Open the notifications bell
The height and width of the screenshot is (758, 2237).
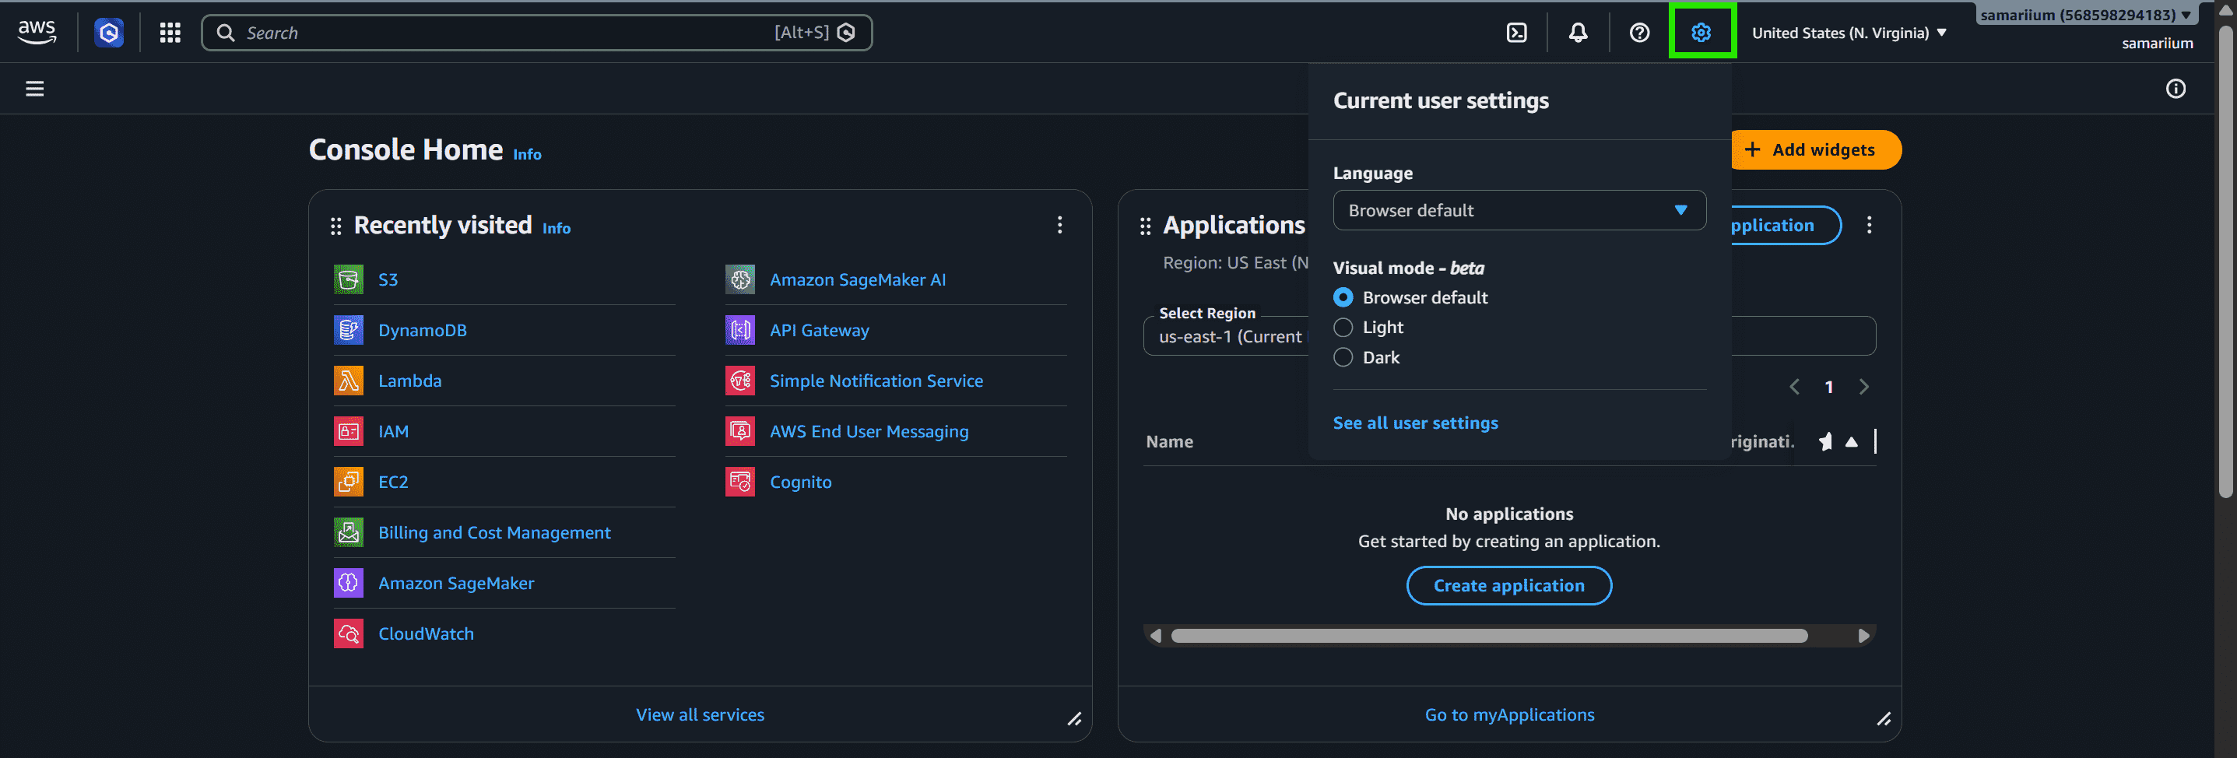(x=1578, y=33)
